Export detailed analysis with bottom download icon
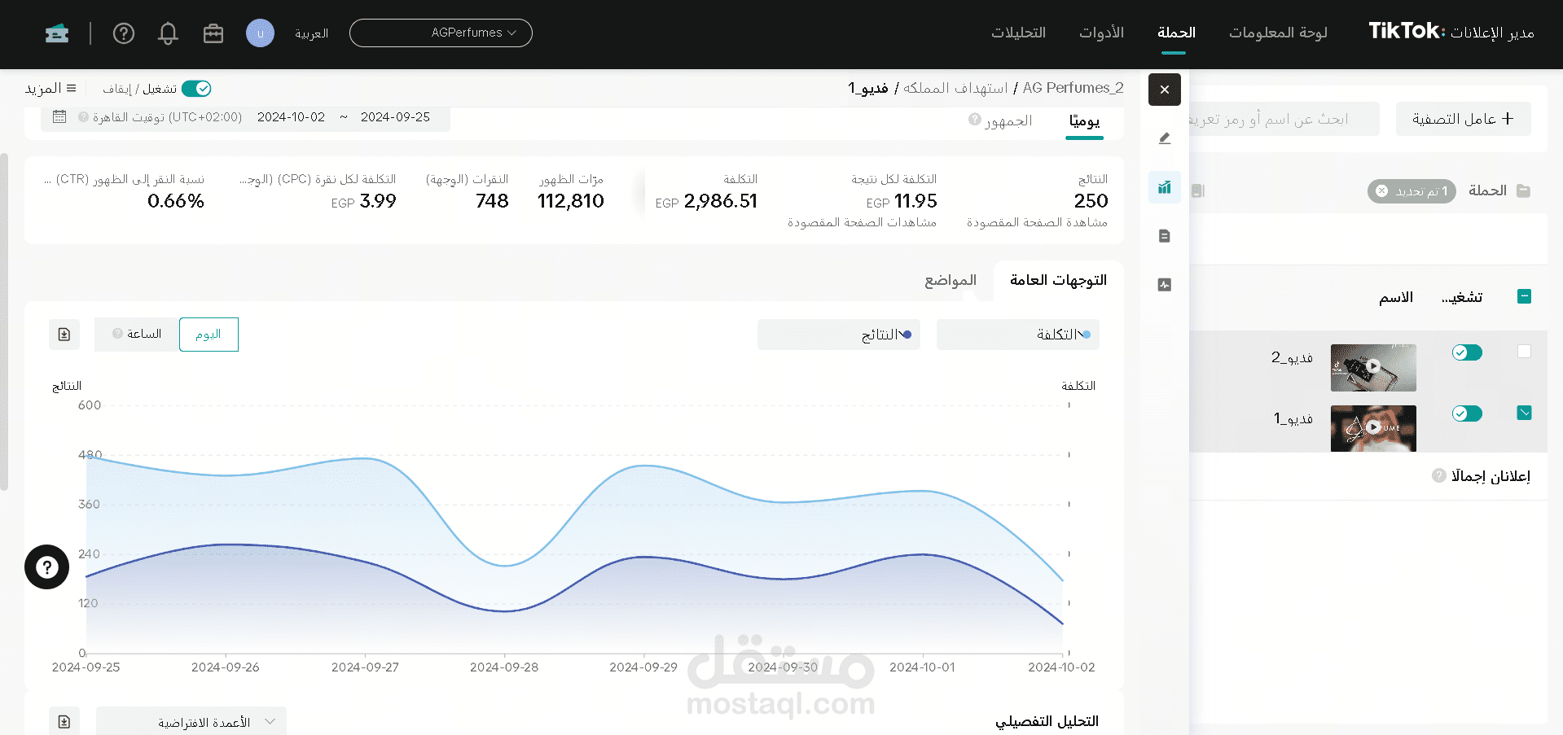Image resolution: width=1563 pixels, height=735 pixels. click(64, 722)
